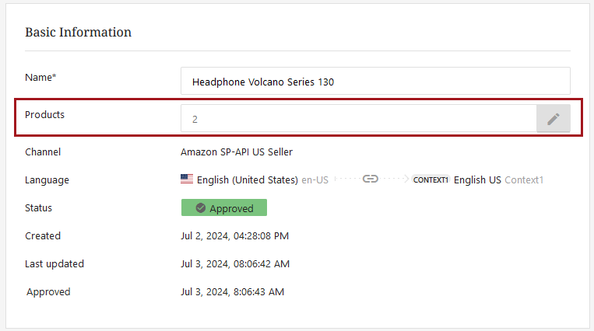The image size is (594, 331).
Task: Click the grey Context1 label
Action: click(x=524, y=179)
